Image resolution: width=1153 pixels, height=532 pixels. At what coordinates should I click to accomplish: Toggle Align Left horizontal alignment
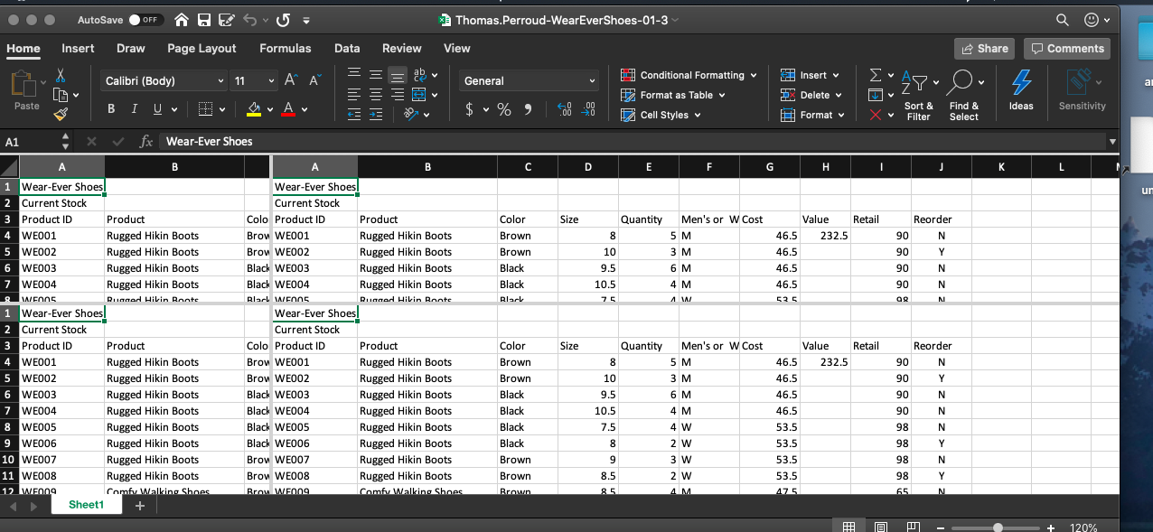coord(353,95)
